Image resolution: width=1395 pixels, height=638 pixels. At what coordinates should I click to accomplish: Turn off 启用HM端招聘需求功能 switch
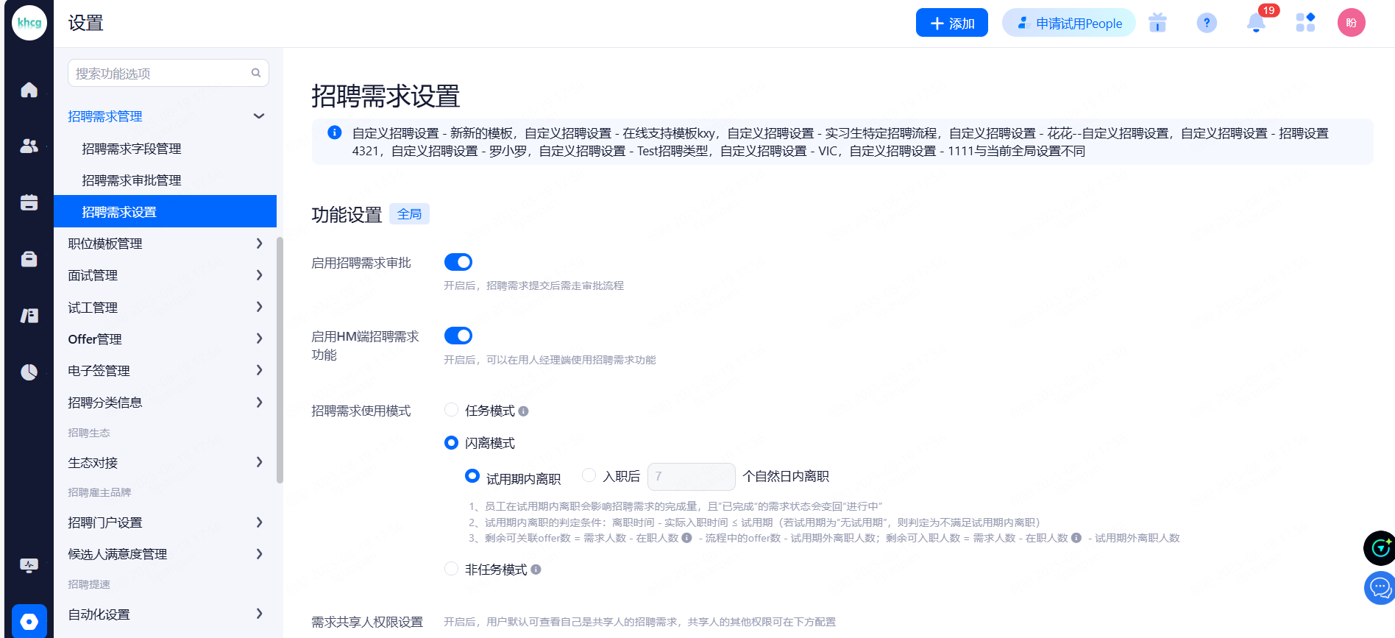pos(458,336)
